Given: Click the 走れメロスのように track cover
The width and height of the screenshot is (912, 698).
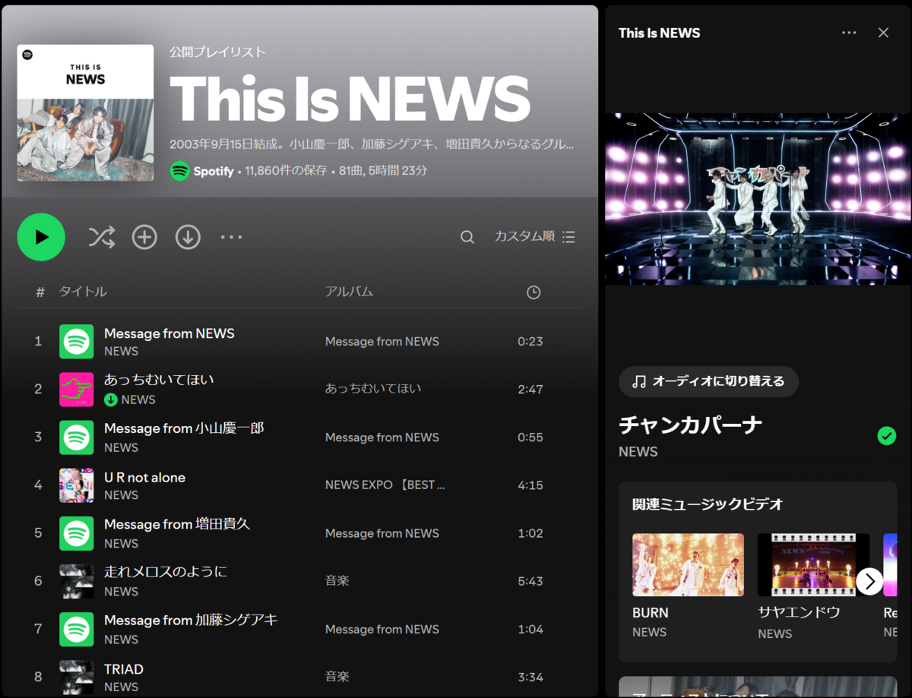Looking at the screenshot, I should coord(76,581).
